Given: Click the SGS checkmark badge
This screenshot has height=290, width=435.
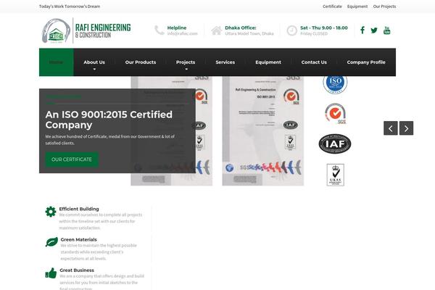Looking at the screenshot, I should 336,113.
